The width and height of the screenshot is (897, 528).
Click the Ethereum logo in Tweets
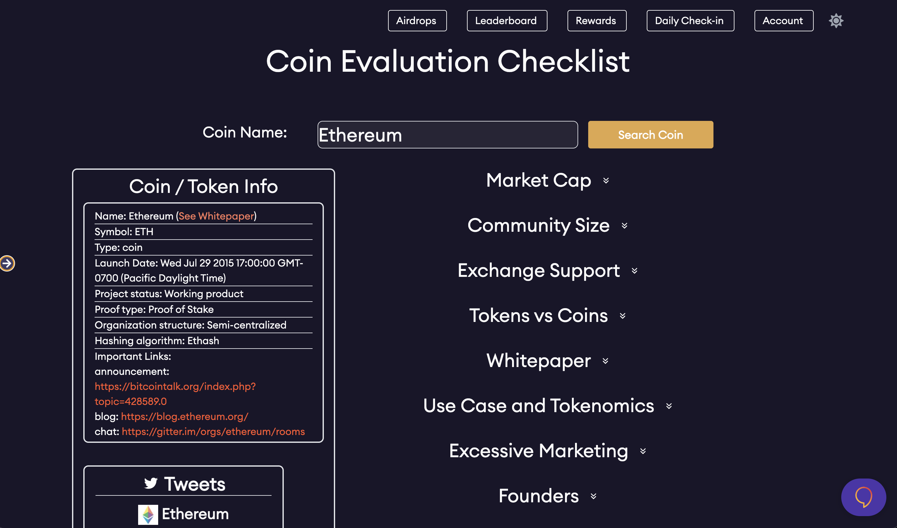click(148, 515)
